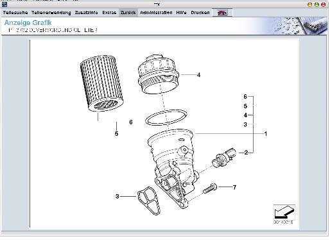Click the back arrow icon in diagram
Screen dimensions: 330x241
284,212
